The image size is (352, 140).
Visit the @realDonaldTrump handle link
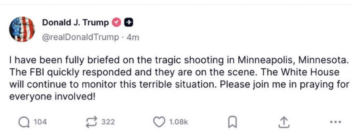coord(80,37)
